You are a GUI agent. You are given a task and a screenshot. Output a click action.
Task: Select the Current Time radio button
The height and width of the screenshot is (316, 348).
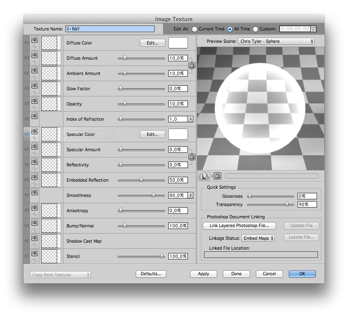(195, 29)
